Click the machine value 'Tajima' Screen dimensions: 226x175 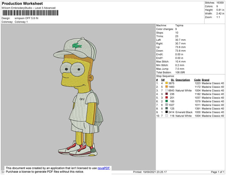[x=179, y=25]
